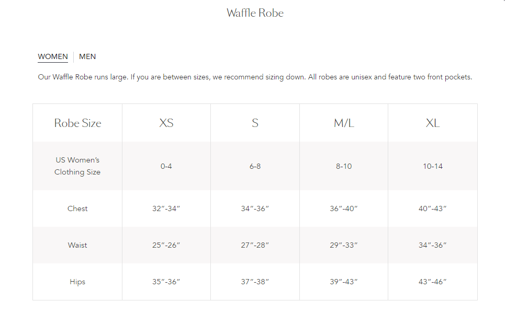The width and height of the screenshot is (506, 313).
Task: Select the 43"-46" hips measurement cell
Action: 433,281
